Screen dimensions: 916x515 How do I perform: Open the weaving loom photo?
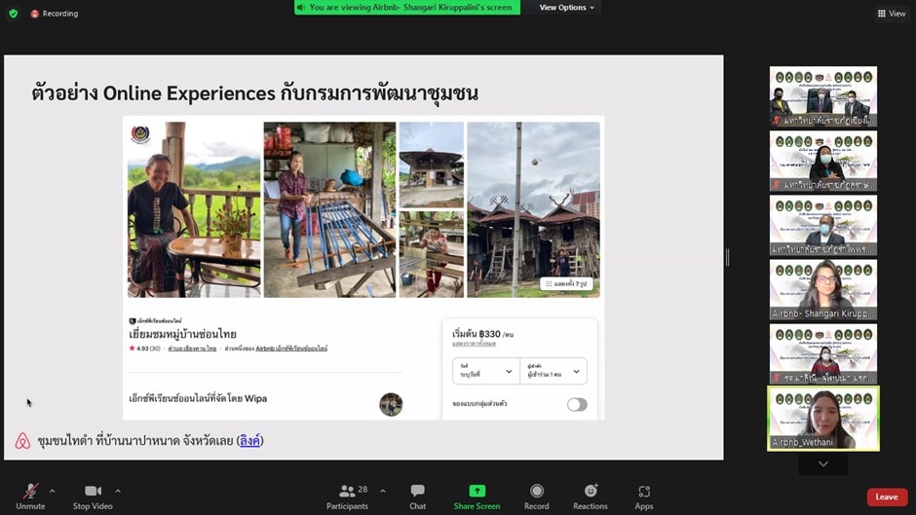coord(329,209)
